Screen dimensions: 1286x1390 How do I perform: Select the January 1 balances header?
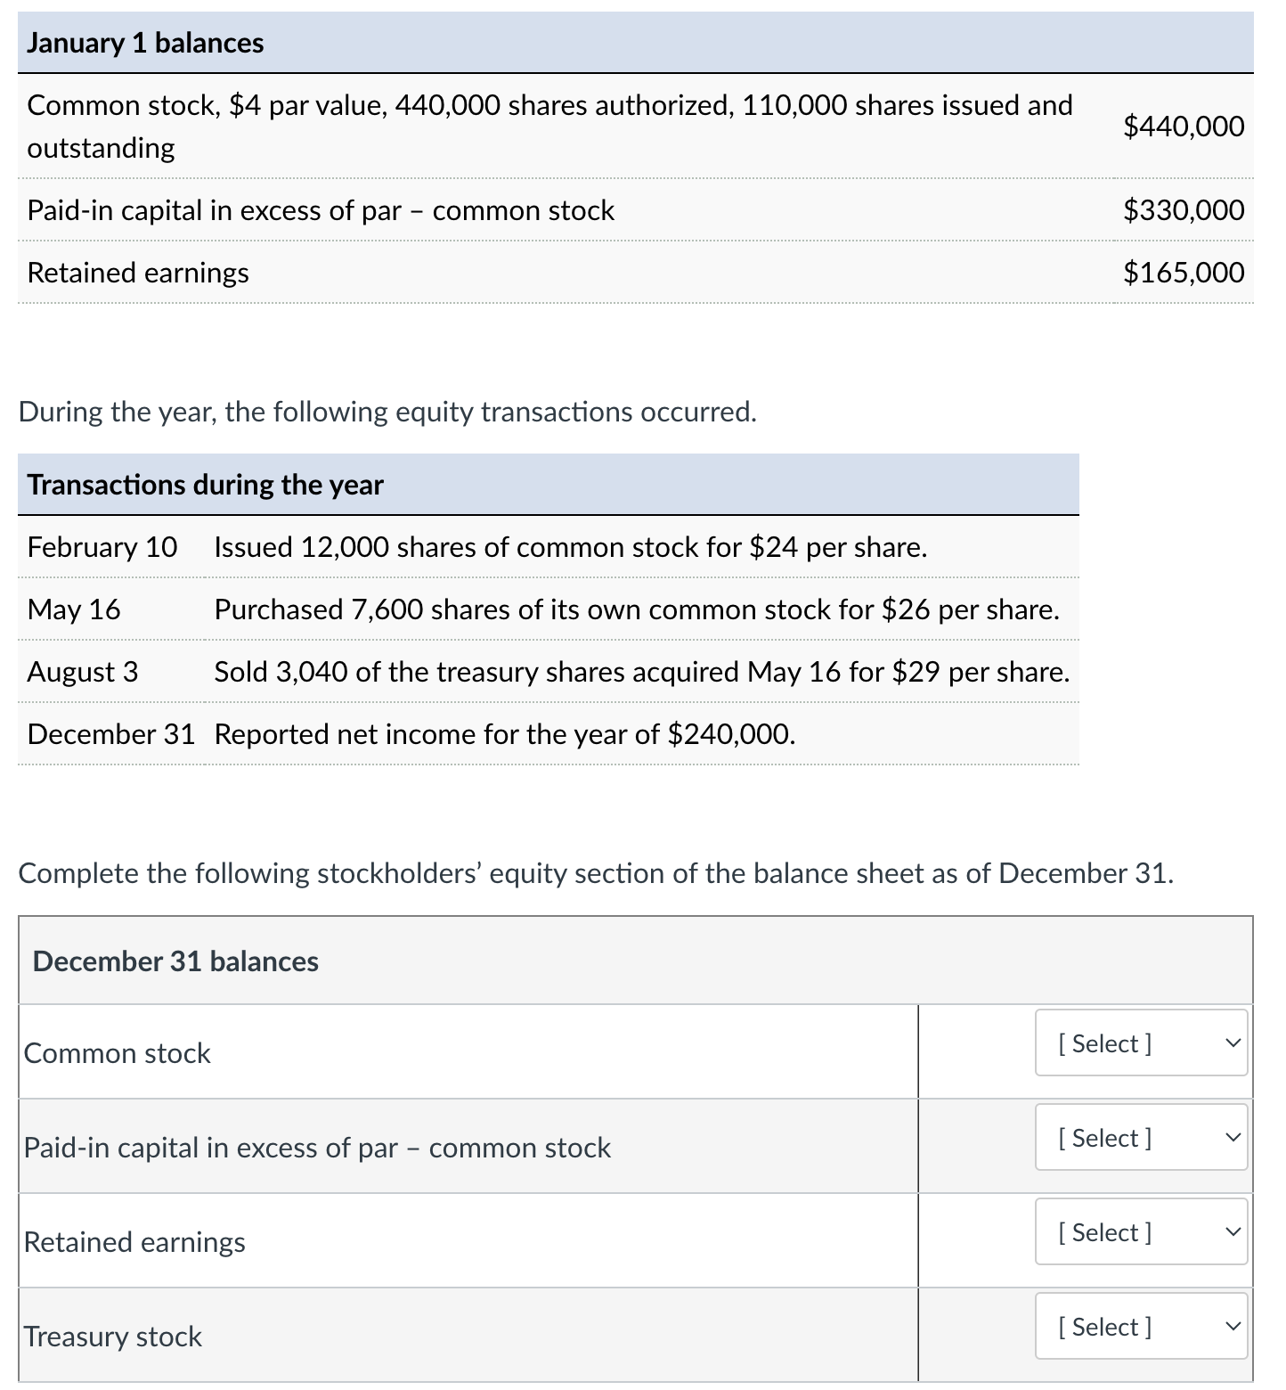144,41
